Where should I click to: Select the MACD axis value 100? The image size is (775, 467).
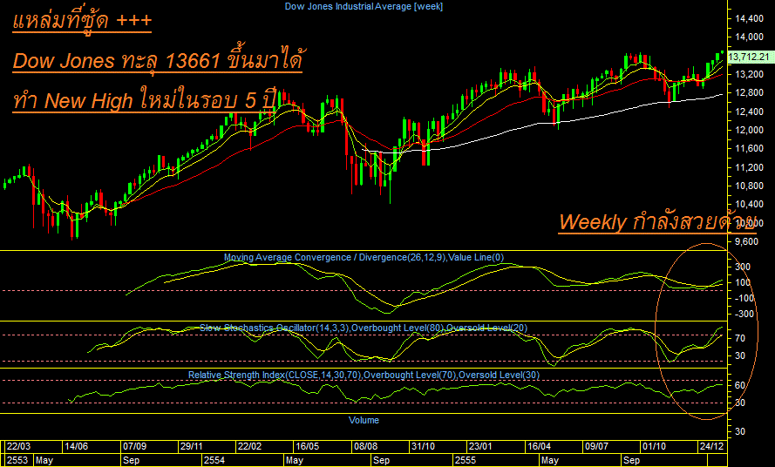coord(743,282)
